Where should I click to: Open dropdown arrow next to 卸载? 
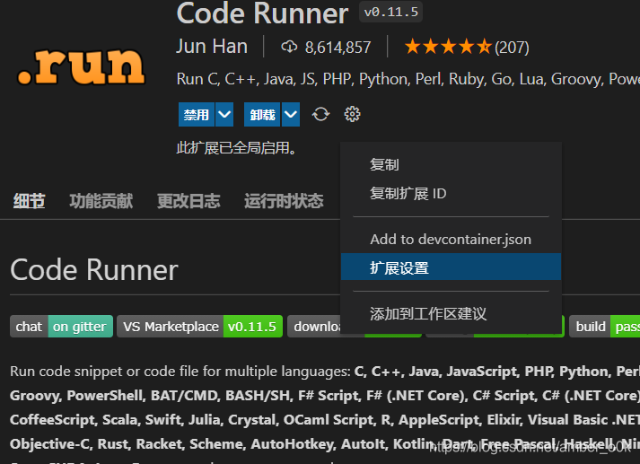click(x=291, y=115)
